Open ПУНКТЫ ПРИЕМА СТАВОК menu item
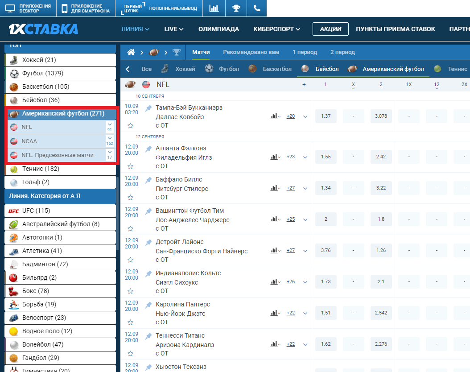This screenshot has height=372, width=470. coord(396,29)
